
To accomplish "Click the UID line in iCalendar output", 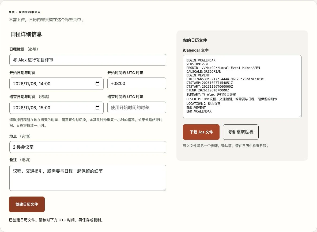I will [x=225, y=79].
